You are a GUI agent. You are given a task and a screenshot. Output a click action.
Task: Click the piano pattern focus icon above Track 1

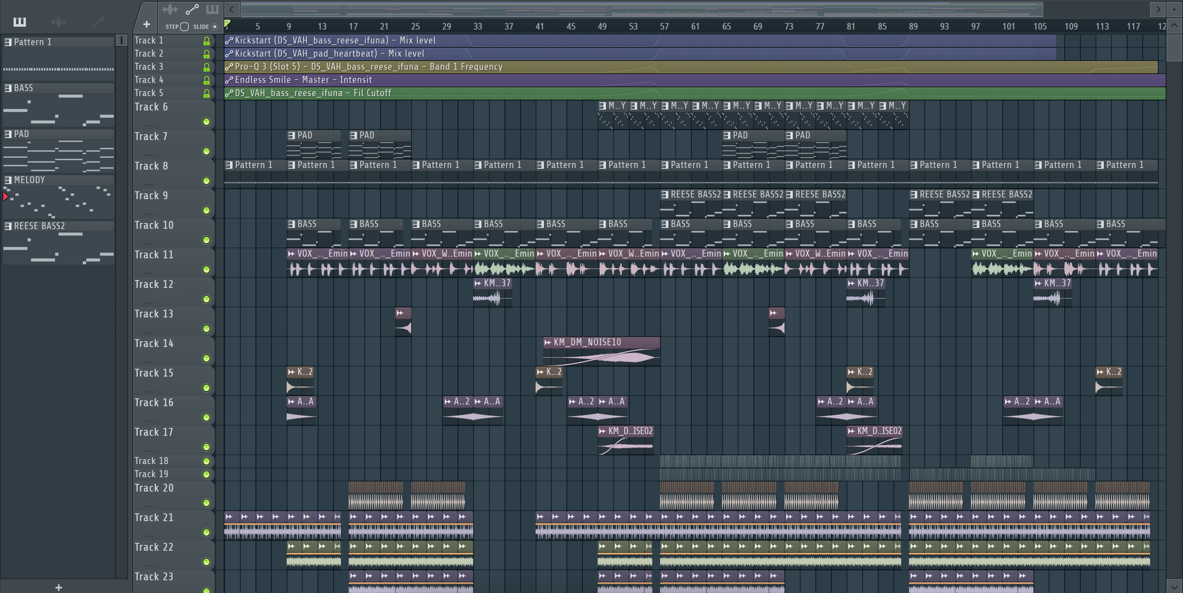(212, 9)
